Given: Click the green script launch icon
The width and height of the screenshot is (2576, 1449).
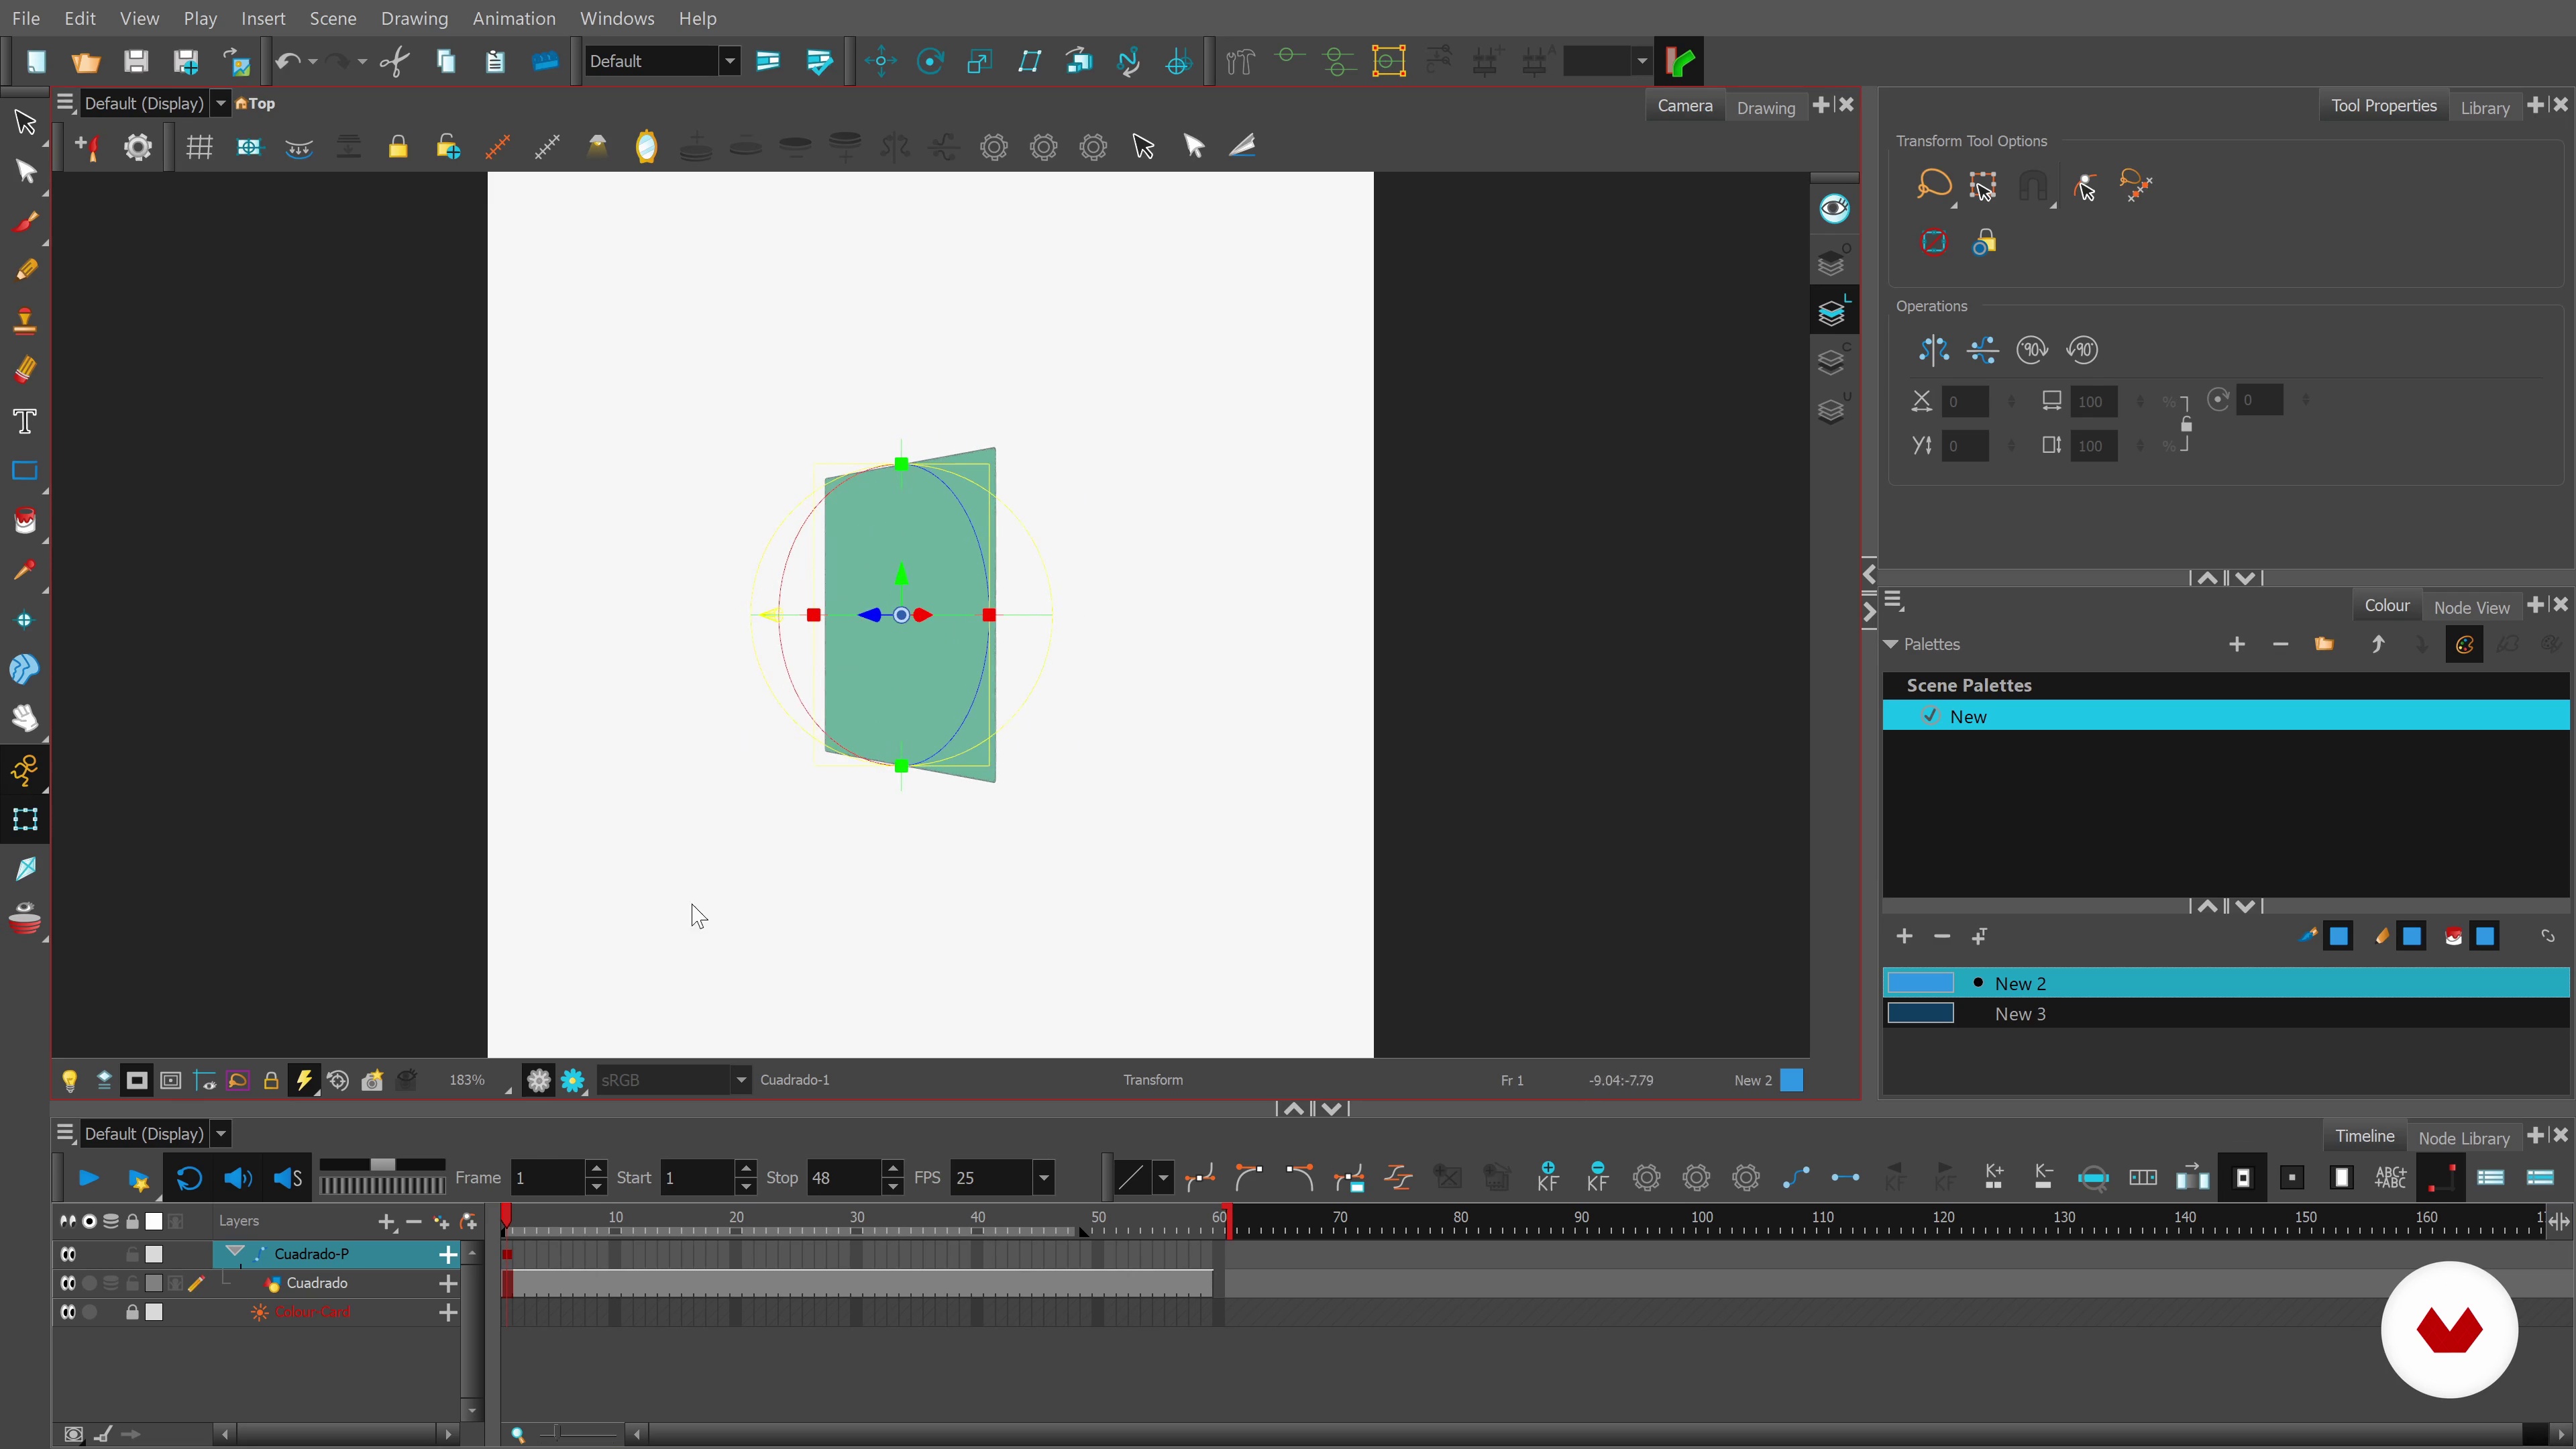Looking at the screenshot, I should pos(1680,61).
